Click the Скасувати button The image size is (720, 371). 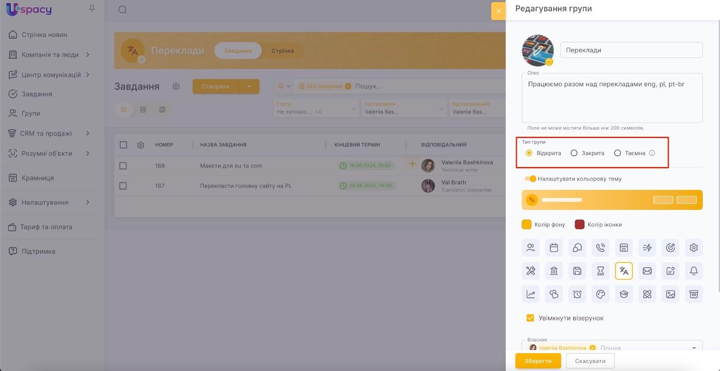590,361
